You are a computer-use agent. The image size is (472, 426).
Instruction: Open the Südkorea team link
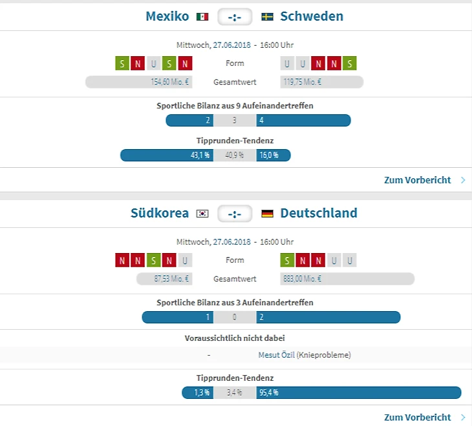tap(159, 213)
